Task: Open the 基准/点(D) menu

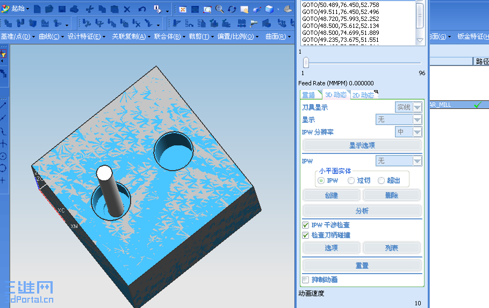Action: (x=17, y=36)
